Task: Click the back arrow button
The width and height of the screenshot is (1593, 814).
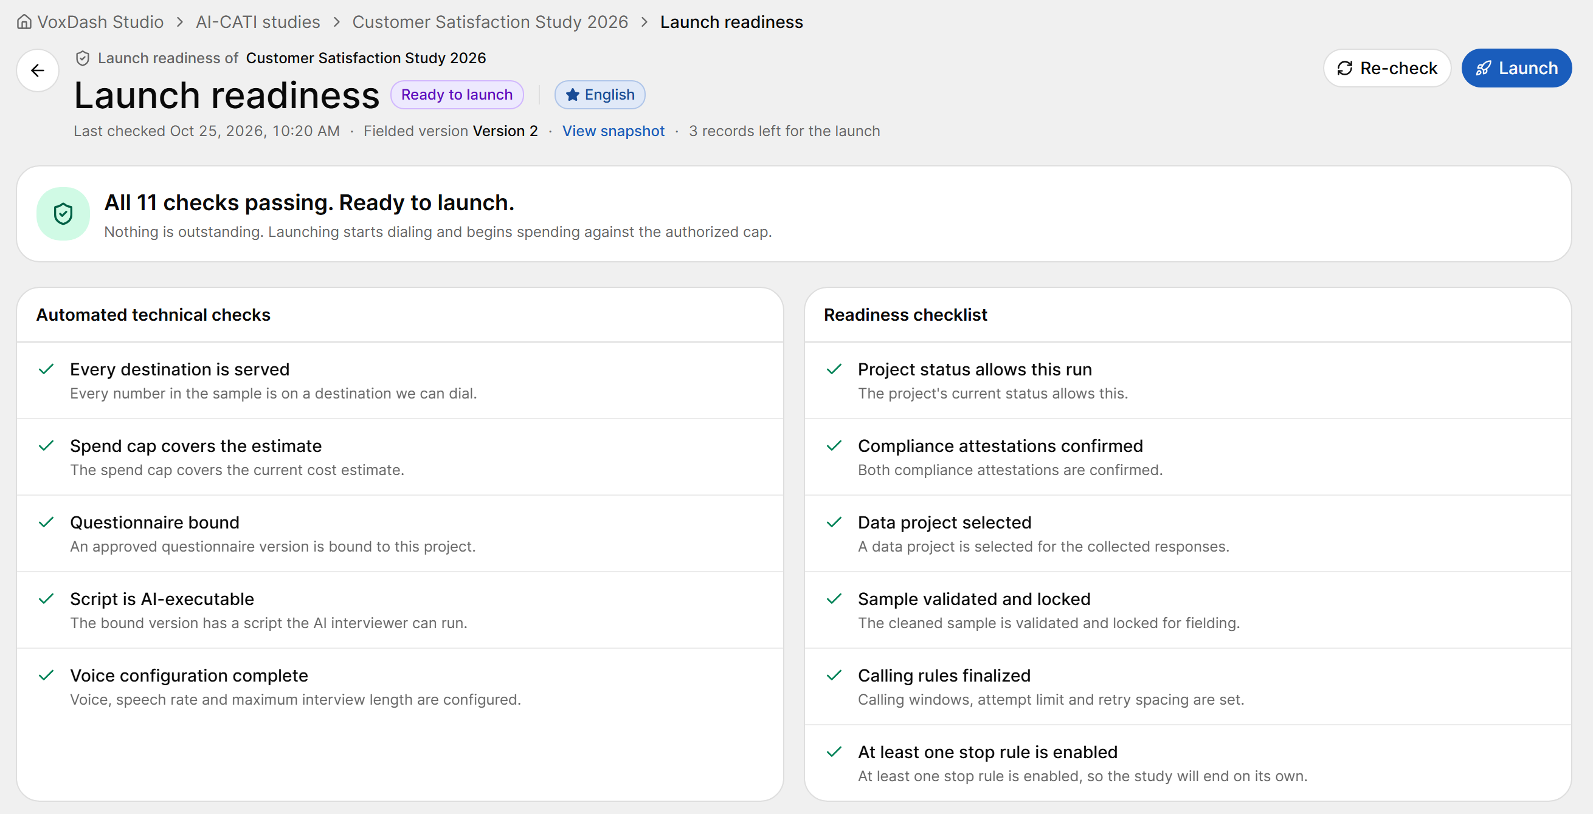Action: click(38, 70)
